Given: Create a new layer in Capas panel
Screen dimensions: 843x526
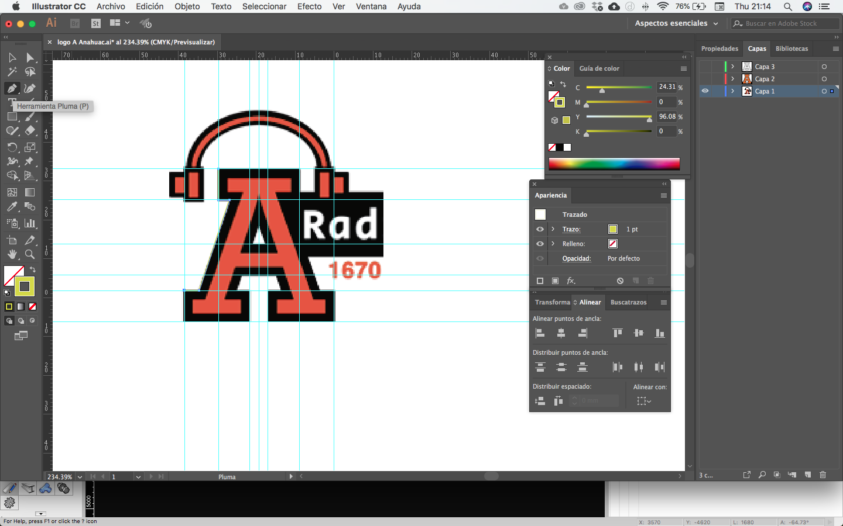Looking at the screenshot, I should coord(807,475).
